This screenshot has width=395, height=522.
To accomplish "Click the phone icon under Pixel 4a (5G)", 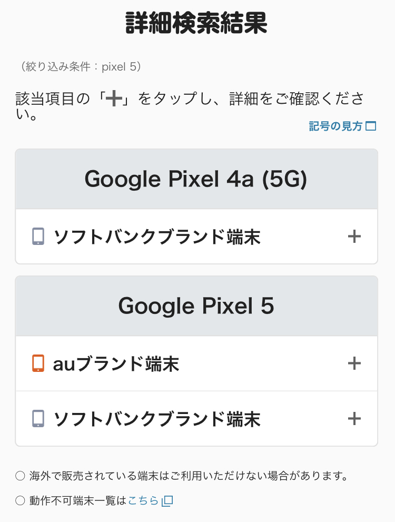I will point(38,237).
